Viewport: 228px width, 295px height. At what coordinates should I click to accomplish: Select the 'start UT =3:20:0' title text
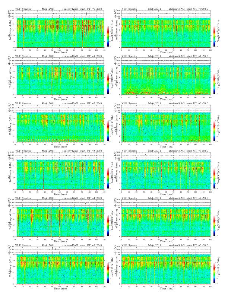(x=91, y=151)
